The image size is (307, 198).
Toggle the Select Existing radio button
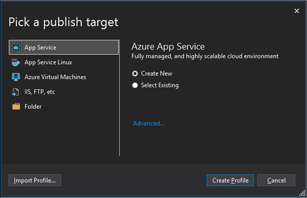(135, 85)
